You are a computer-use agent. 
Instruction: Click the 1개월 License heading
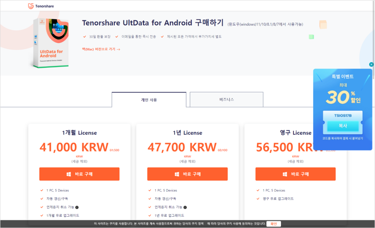pyautogui.click(x=80, y=133)
